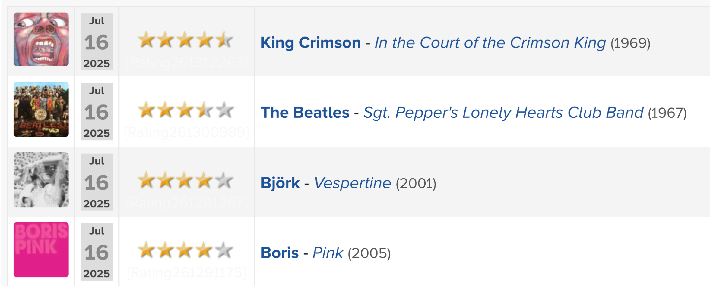Click the date badge beside Björk
Image resolution: width=710 pixels, height=286 pixels.
click(x=97, y=182)
